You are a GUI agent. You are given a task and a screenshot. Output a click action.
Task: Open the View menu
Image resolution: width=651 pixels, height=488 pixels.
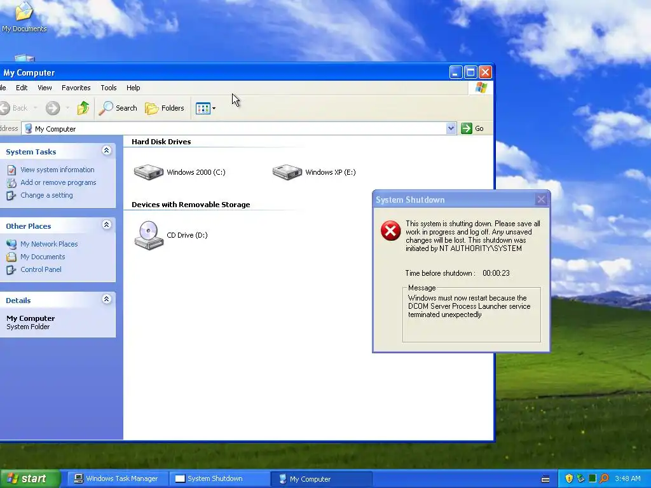coord(45,88)
